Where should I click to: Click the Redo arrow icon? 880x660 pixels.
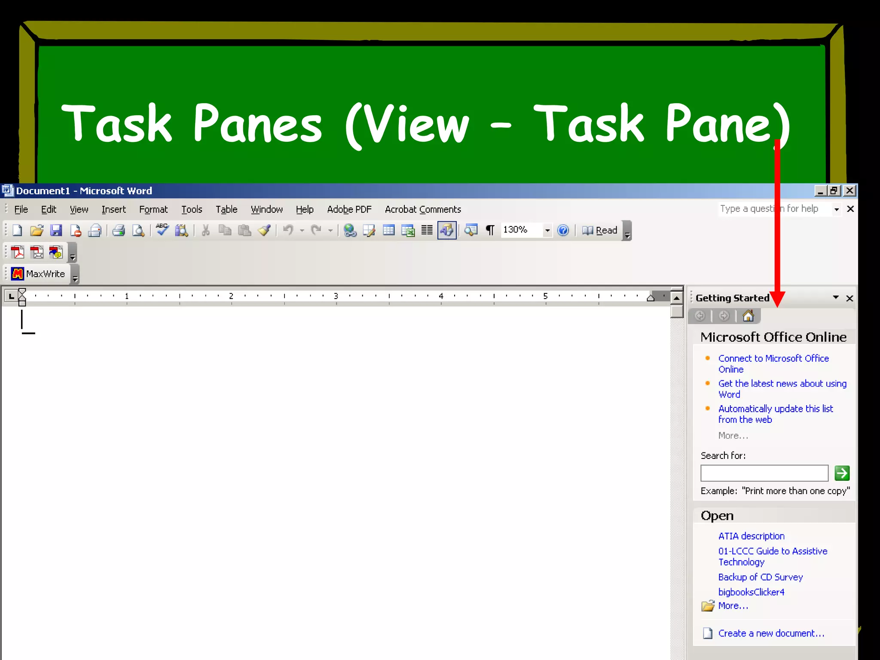coord(316,230)
